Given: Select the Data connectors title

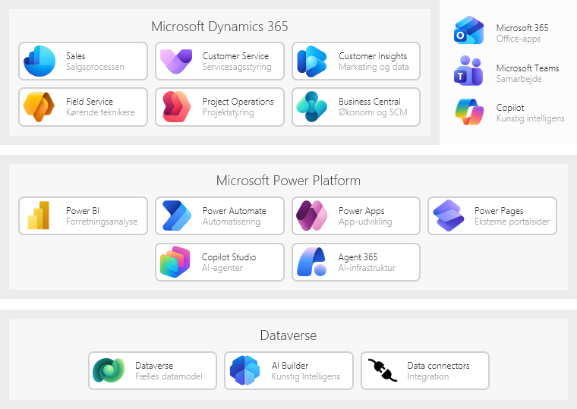Looking at the screenshot, I should click(438, 366).
